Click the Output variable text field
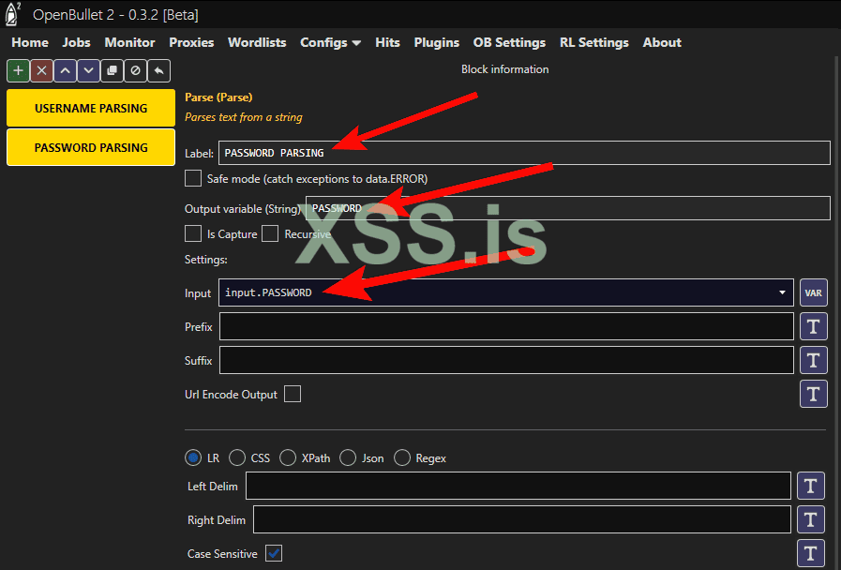841x570 pixels. pos(568,208)
